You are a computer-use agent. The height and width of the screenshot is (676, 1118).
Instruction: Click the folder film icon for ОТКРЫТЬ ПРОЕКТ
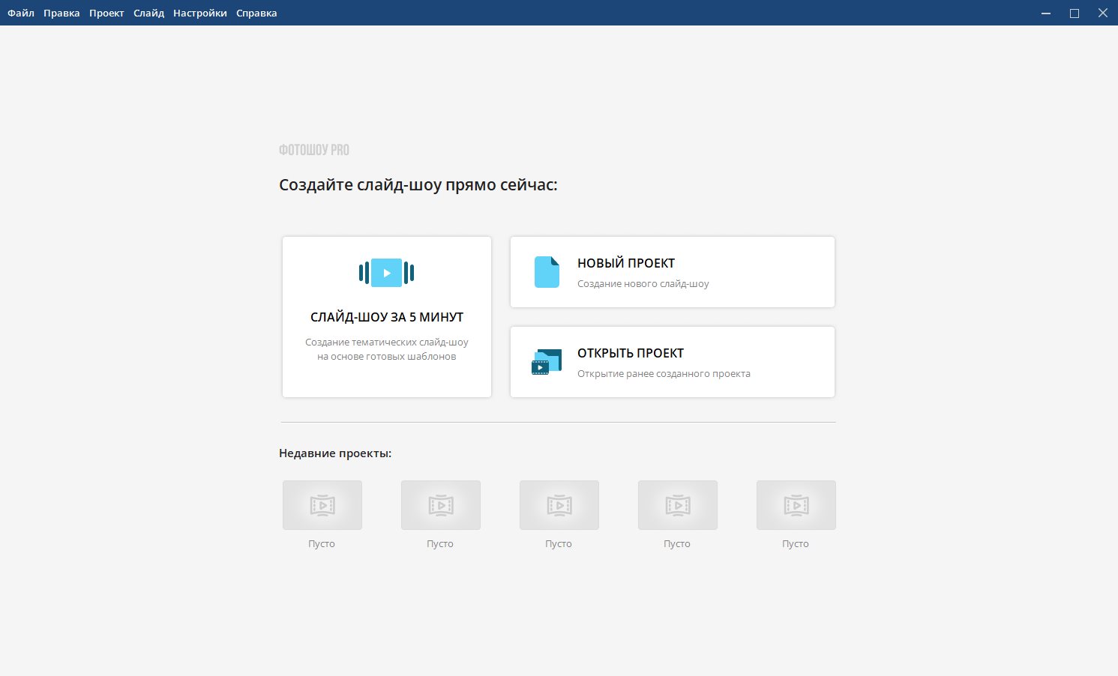(547, 362)
